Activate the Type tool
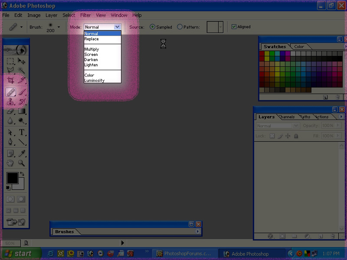 (x=21, y=132)
